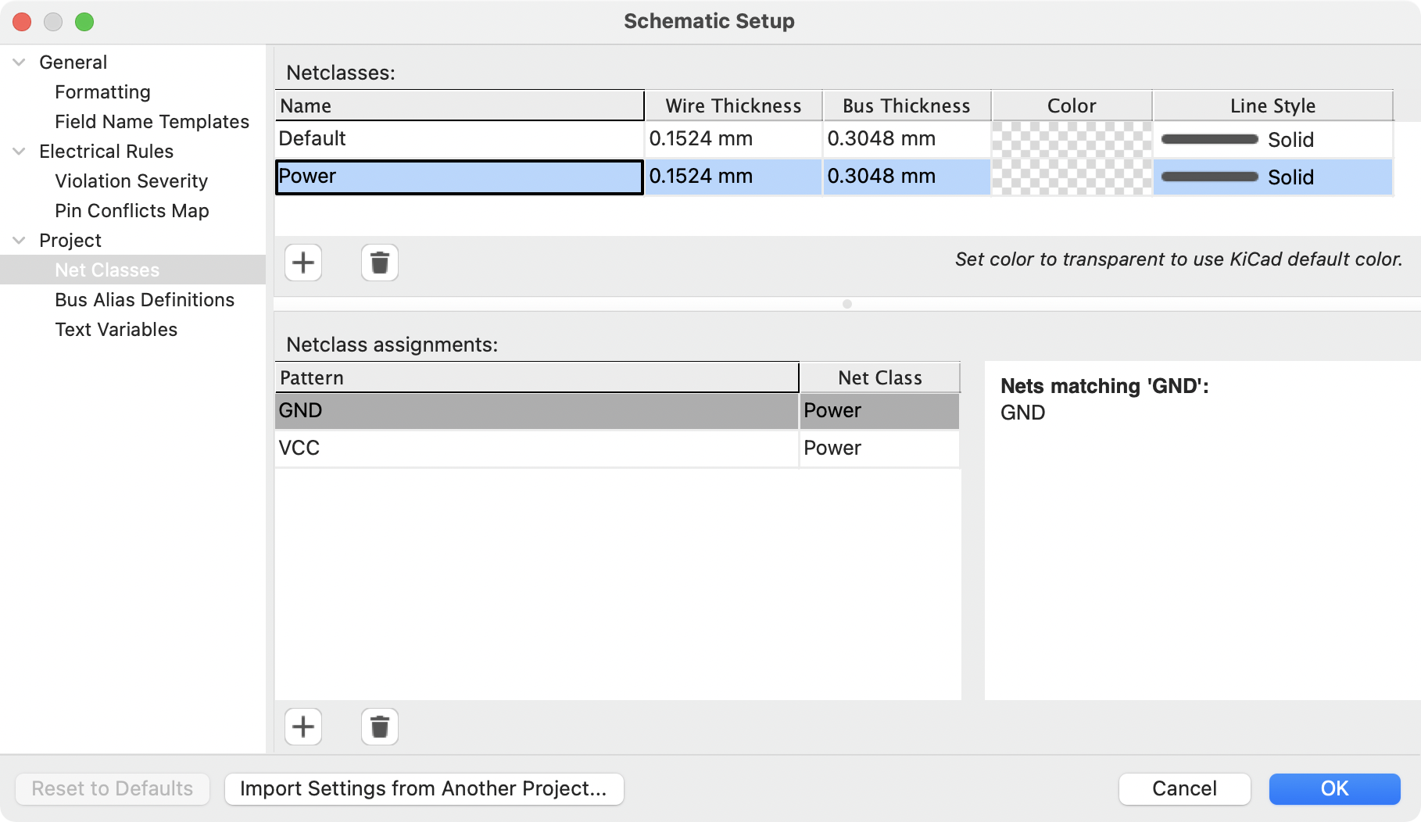Open the Bus Alias Definitions page
1421x822 pixels.
click(145, 299)
